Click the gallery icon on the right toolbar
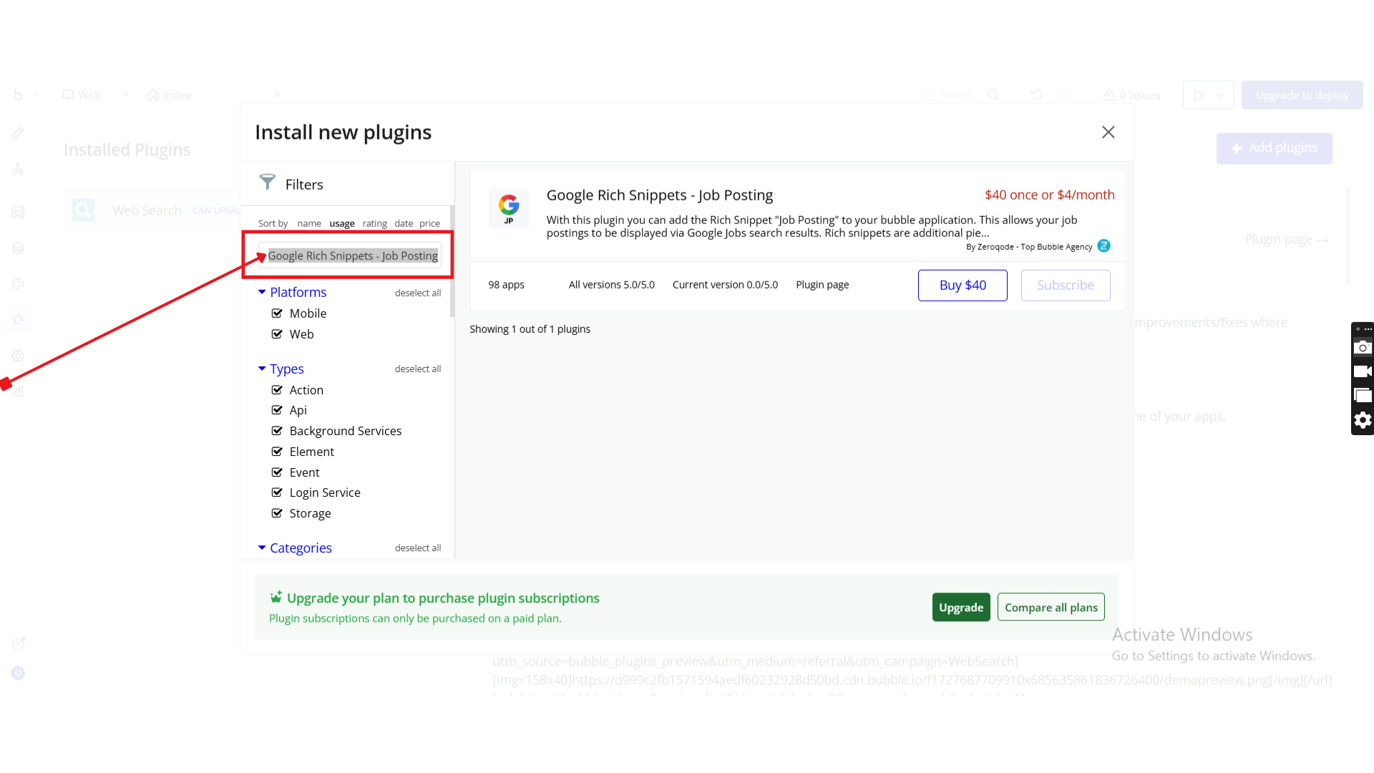The height and width of the screenshot is (773, 1374). pyautogui.click(x=1363, y=396)
